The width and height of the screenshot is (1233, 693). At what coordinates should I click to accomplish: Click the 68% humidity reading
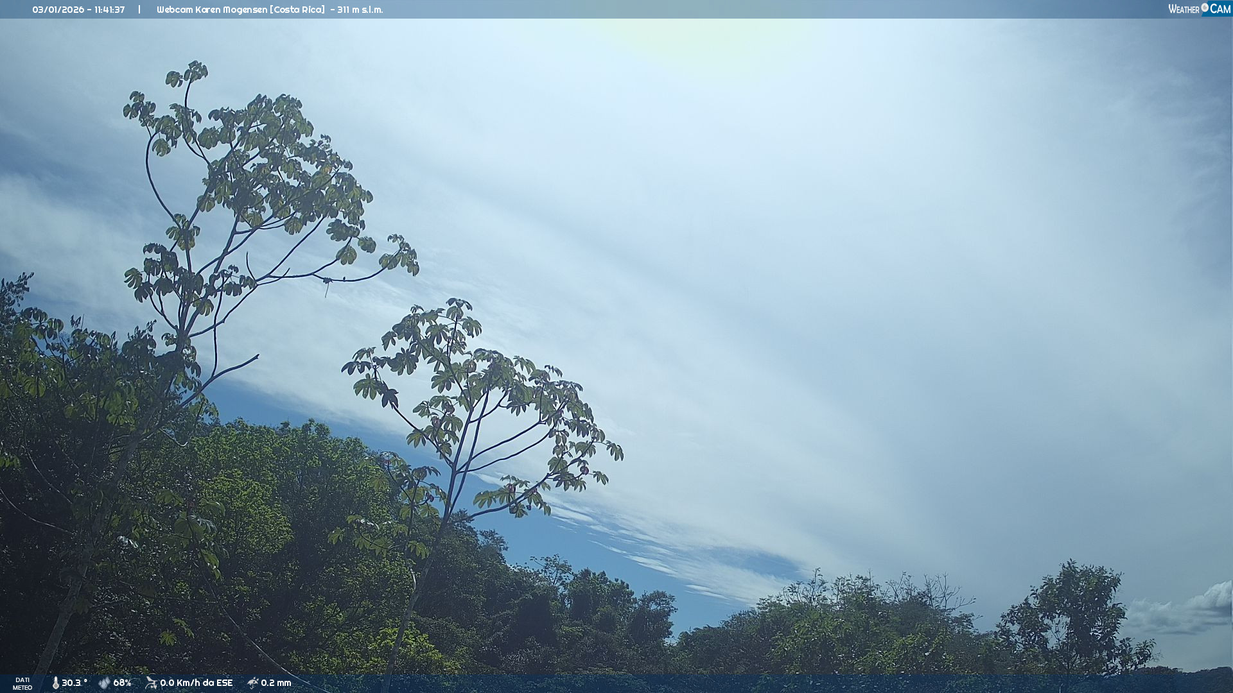(x=122, y=683)
